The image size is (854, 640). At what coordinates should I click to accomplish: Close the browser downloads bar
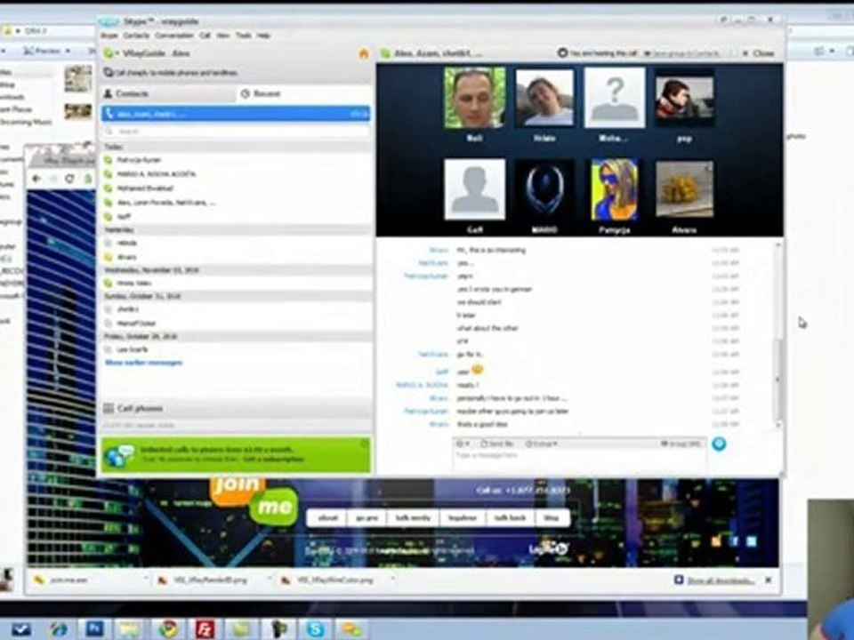click(x=769, y=580)
